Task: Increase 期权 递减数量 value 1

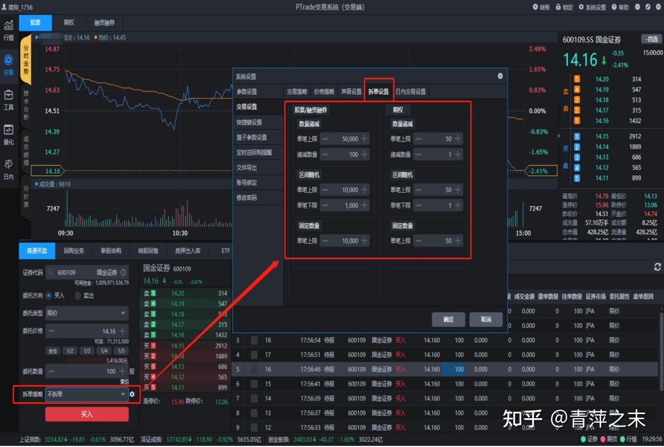Action: (458, 154)
